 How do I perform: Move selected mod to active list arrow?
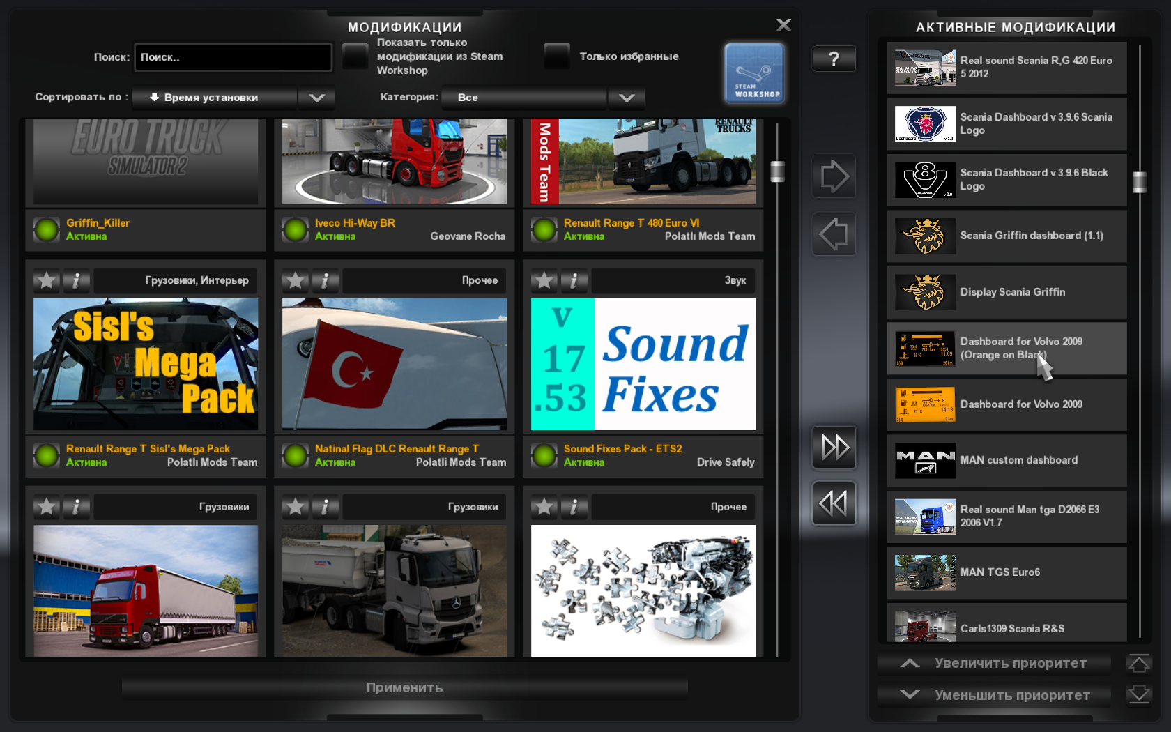[834, 176]
